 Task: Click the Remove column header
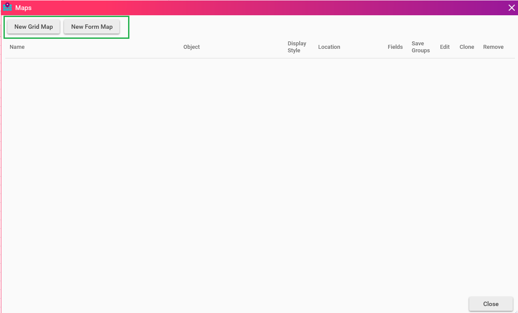[x=493, y=47]
